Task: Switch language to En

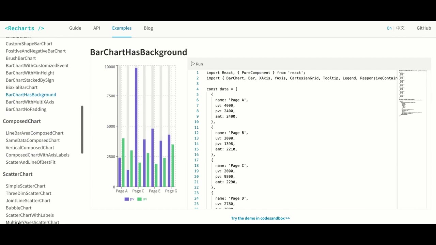Action: click(x=389, y=28)
